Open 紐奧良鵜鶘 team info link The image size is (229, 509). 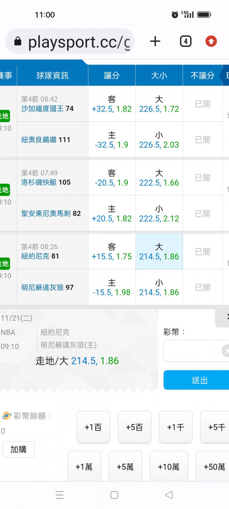pyautogui.click(x=39, y=139)
